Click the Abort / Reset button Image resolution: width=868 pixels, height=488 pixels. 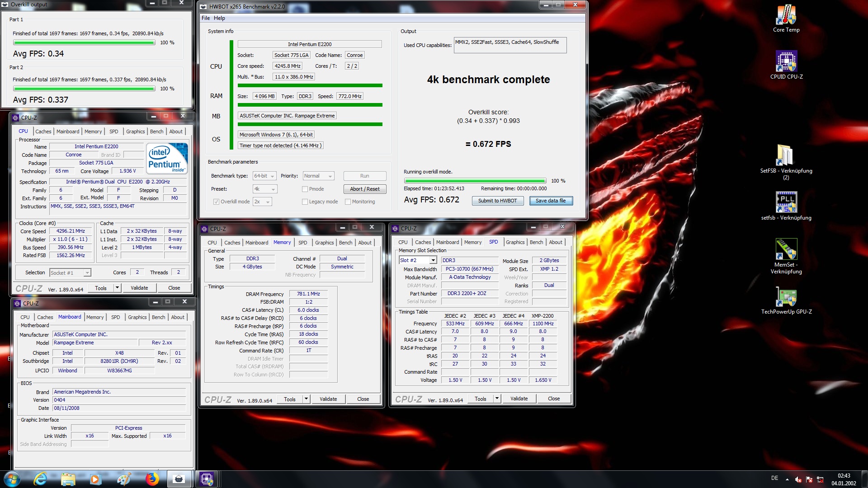pos(364,189)
